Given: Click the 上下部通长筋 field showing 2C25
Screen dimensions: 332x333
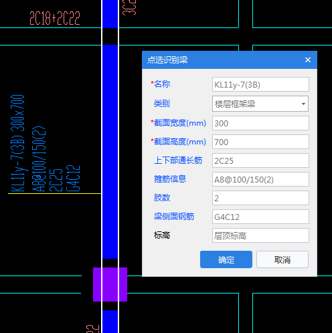Looking at the screenshot, I should click(260, 160).
